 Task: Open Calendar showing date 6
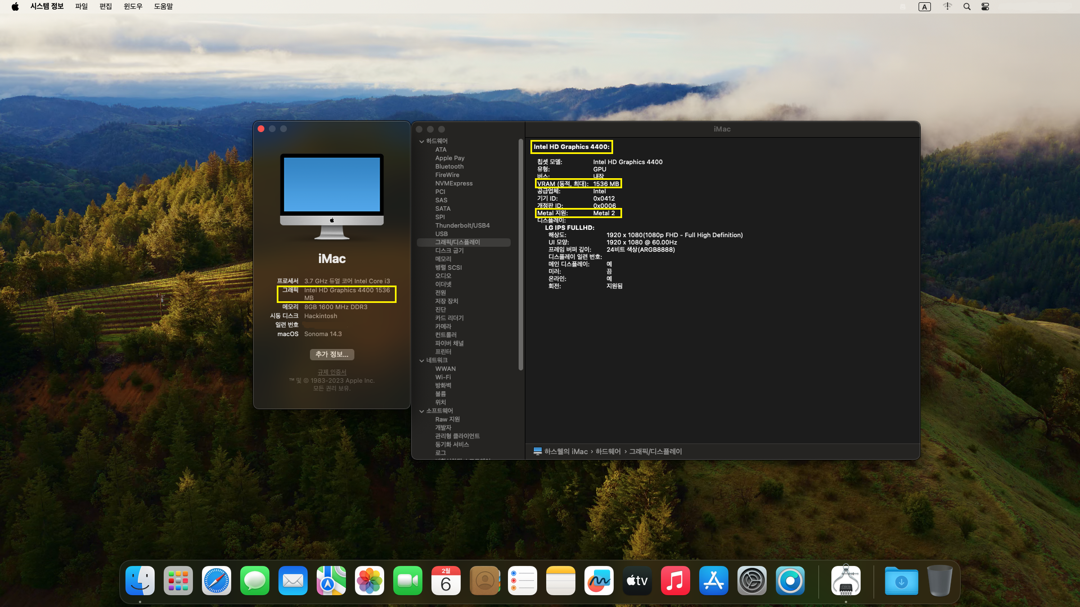click(446, 581)
